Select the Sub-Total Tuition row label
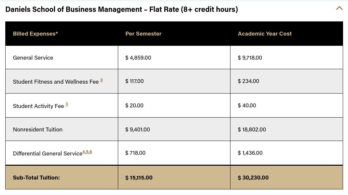Viewport: 348px width, 195px height. (x=36, y=177)
